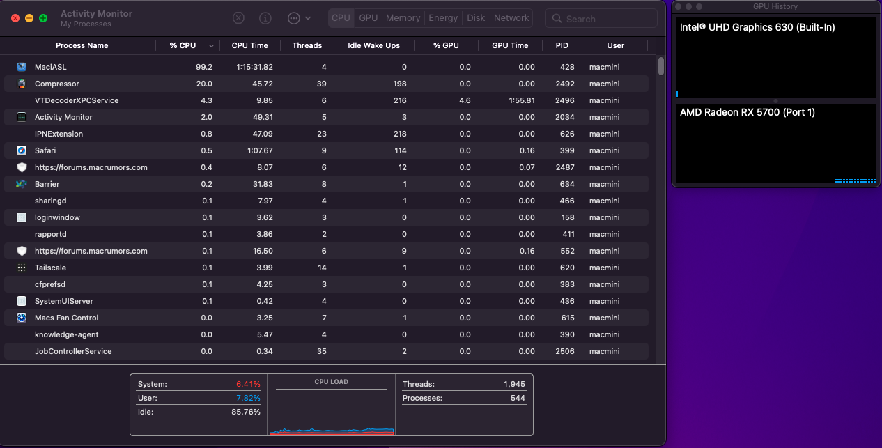Switch to the Memory tab
This screenshot has height=448, width=882.
click(x=403, y=18)
